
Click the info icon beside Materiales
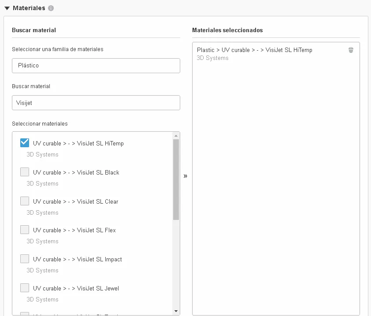[51, 8]
